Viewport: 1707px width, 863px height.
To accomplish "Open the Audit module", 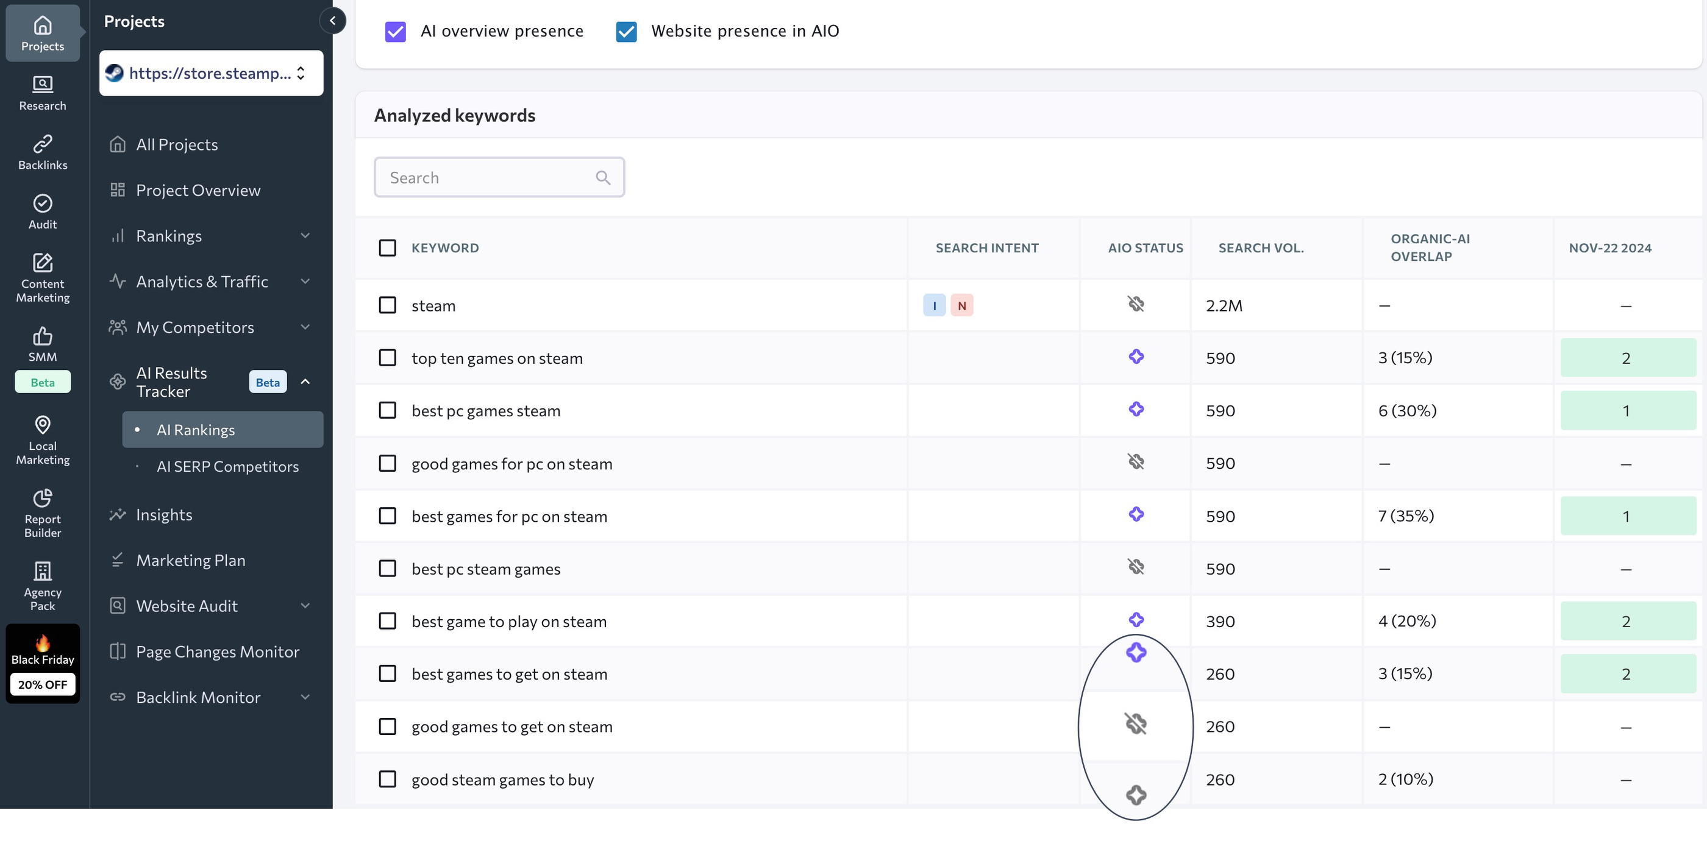I will 41,211.
